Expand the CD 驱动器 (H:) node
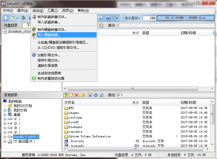Image resolution: width=217 pixels, height=159 pixels. pos(5,141)
